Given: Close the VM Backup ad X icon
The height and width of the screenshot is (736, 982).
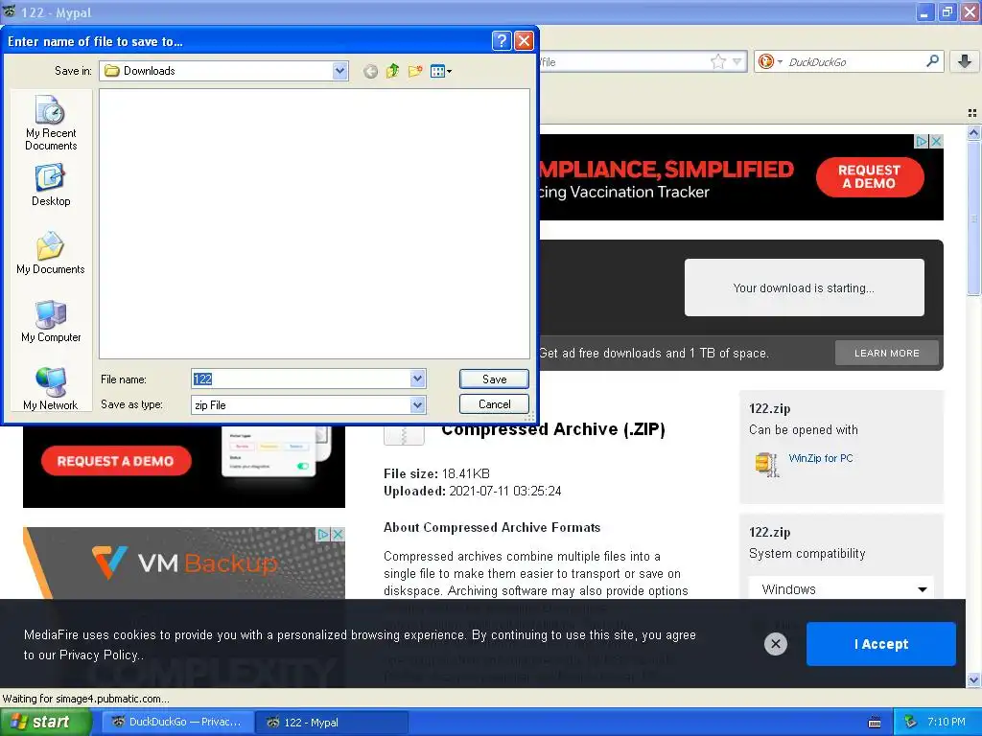Looking at the screenshot, I should coord(338,535).
